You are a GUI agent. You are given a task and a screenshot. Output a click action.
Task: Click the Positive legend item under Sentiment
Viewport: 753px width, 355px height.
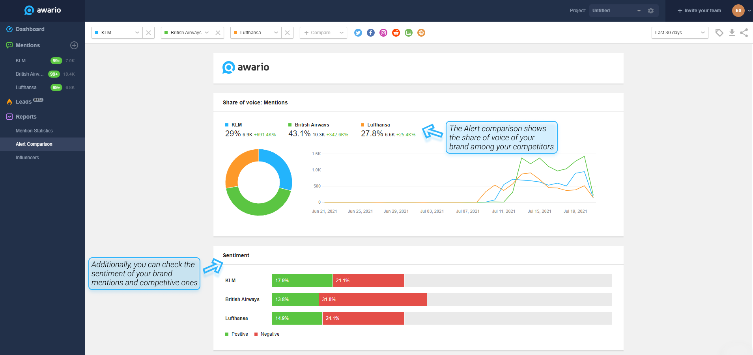(237, 334)
